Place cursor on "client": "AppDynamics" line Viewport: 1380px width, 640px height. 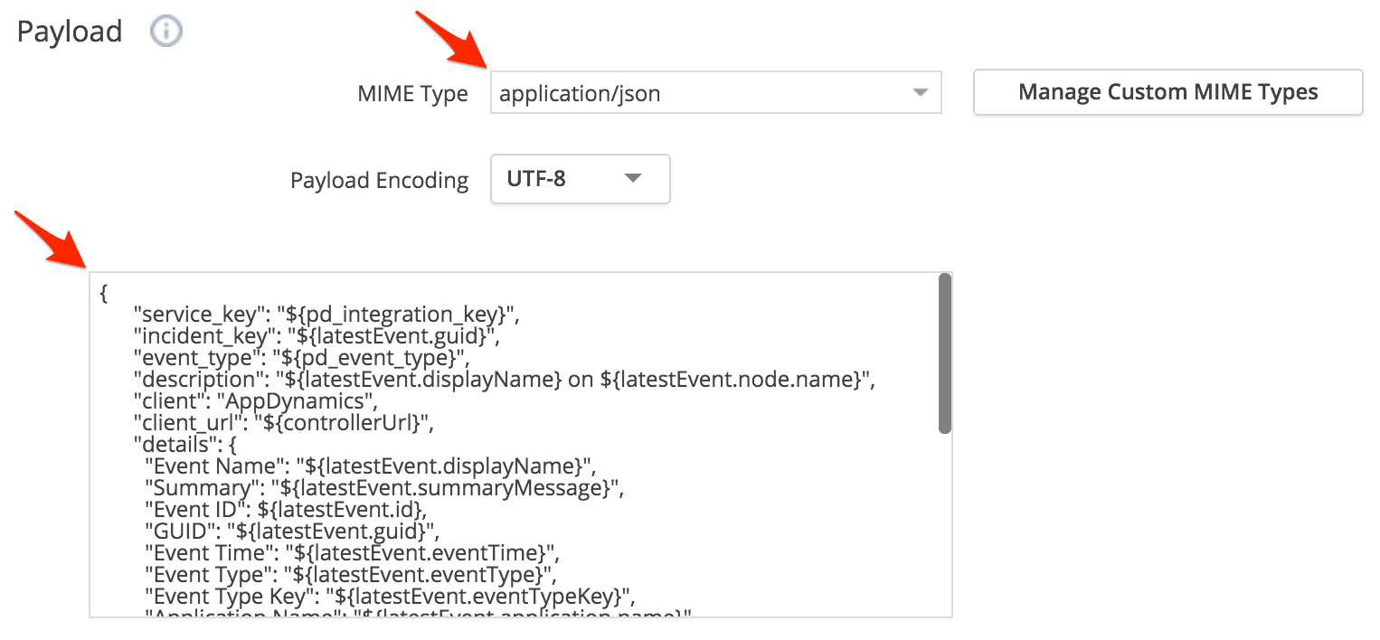(x=255, y=401)
